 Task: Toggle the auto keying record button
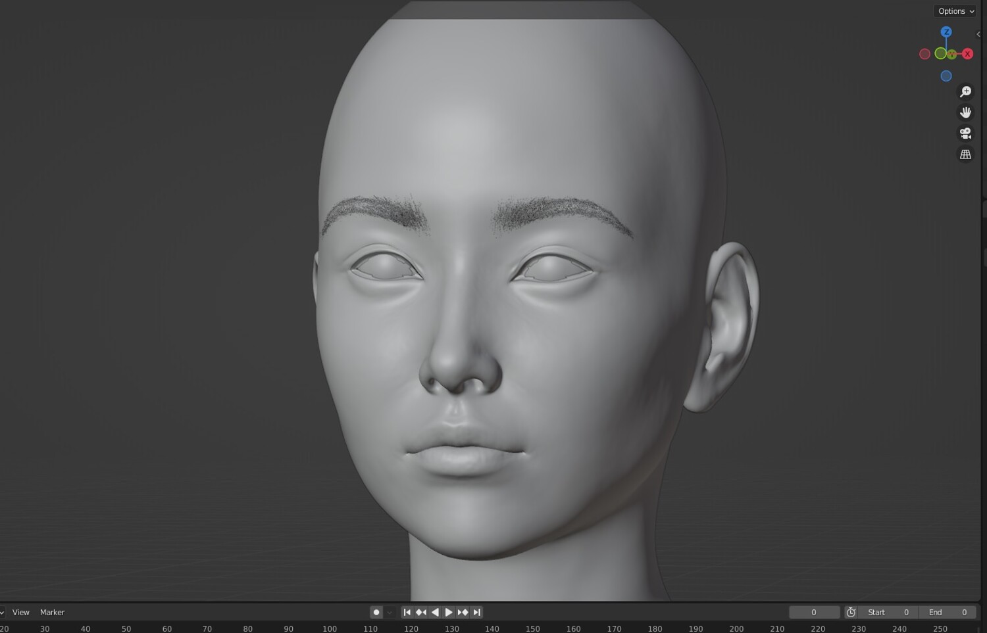click(376, 613)
